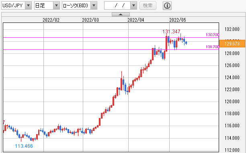The width and height of the screenshot is (246, 153).
Task: Click the date input field
Action: (117, 6)
